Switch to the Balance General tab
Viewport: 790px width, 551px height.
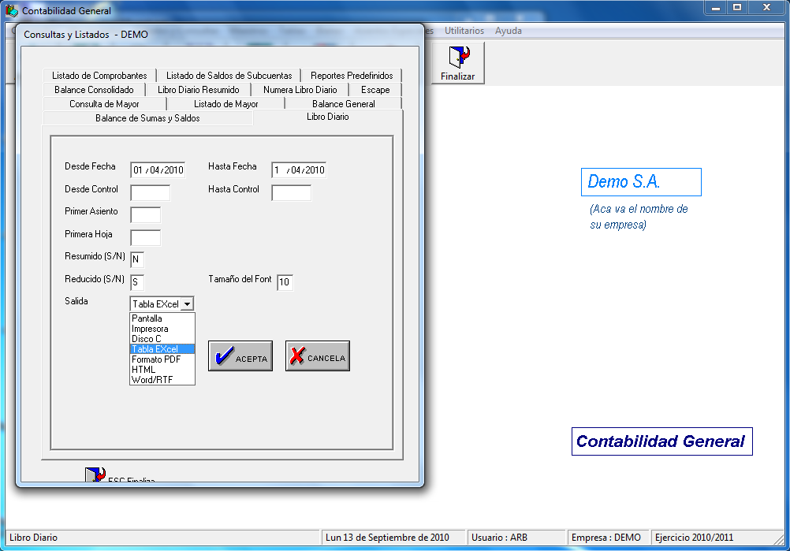pos(343,104)
